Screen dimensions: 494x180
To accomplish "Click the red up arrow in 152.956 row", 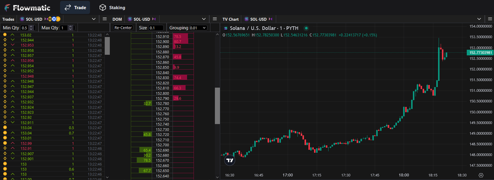I will point(13,61).
